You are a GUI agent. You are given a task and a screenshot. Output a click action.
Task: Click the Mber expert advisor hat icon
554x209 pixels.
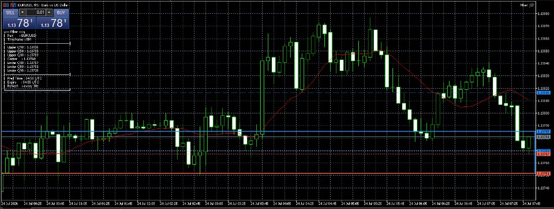531,5
